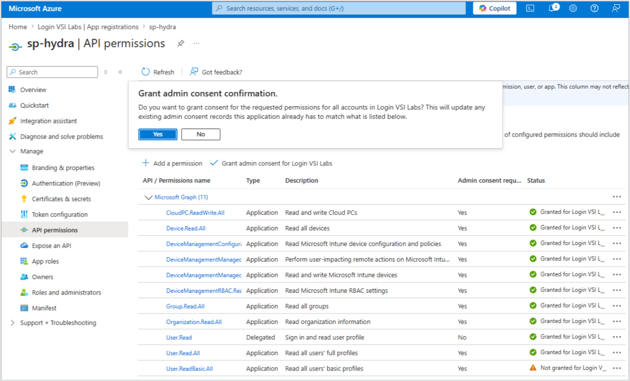Click the Microsoft Graph (11) link
Image resolution: width=630 pixels, height=381 pixels.
[181, 197]
